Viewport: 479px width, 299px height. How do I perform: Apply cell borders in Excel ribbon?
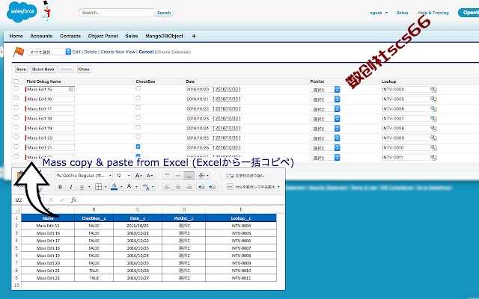click(x=98, y=187)
